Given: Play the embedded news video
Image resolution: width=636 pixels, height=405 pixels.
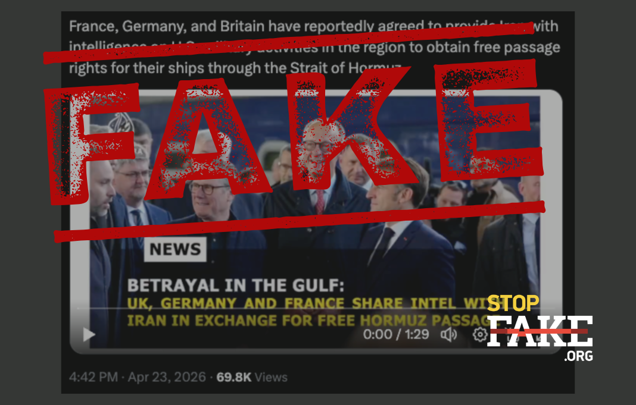Looking at the screenshot, I should [89, 335].
